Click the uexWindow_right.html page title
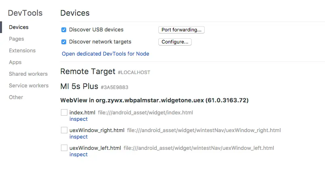Viewport: 325px width, 172px height. click(x=97, y=130)
